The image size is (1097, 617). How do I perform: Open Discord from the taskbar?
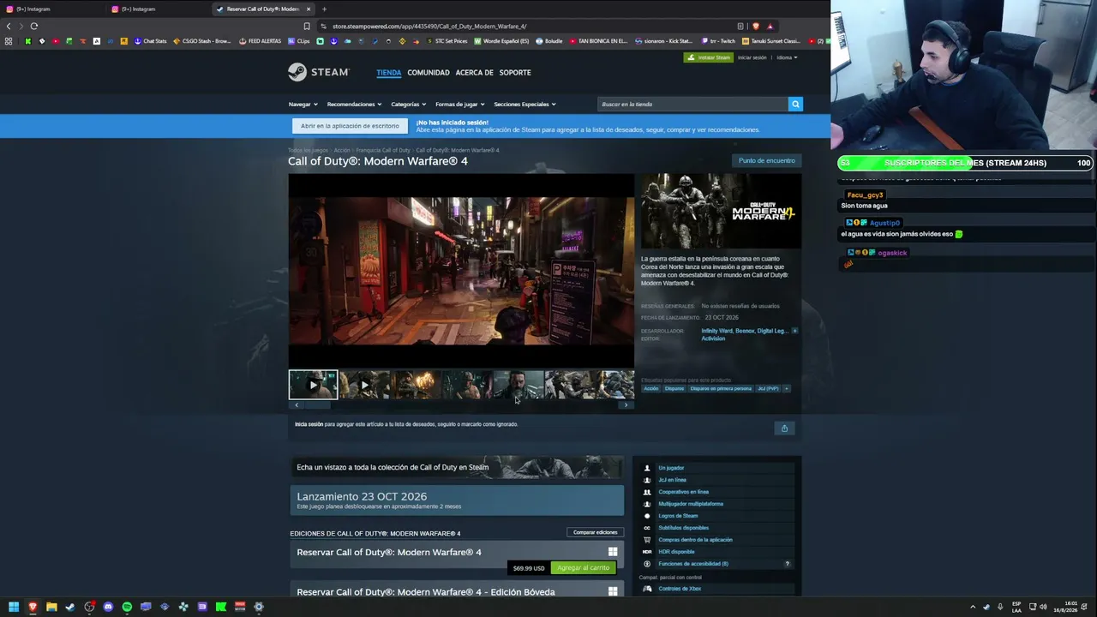[108, 607]
